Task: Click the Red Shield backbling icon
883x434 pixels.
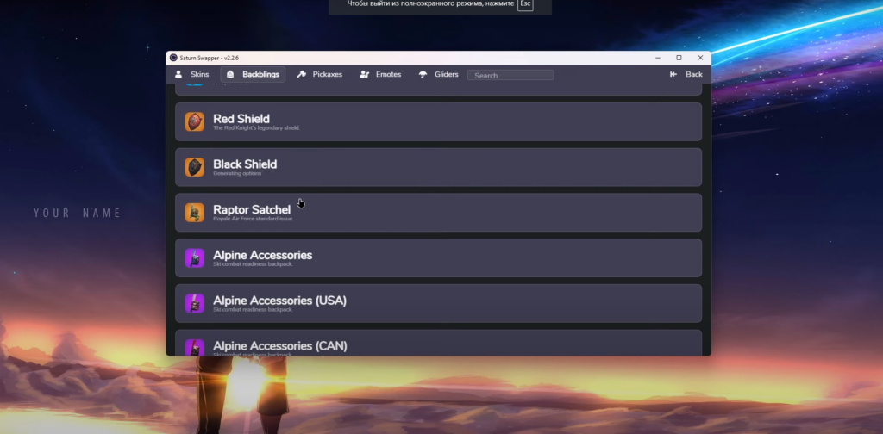Action: coord(195,121)
